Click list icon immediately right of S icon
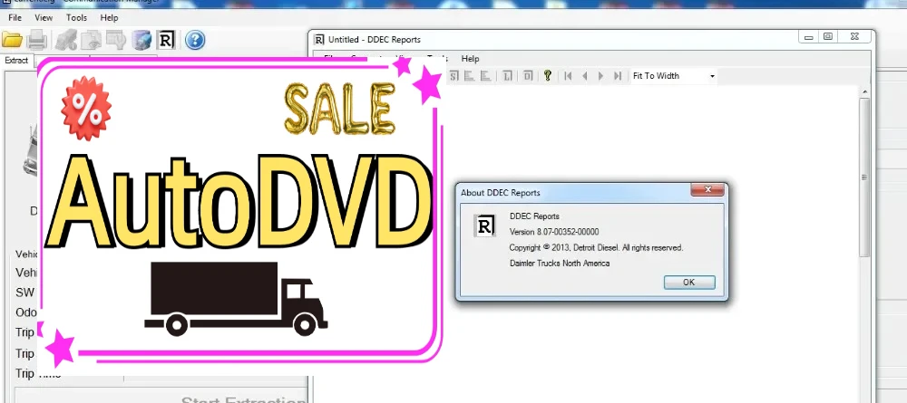 coord(469,76)
